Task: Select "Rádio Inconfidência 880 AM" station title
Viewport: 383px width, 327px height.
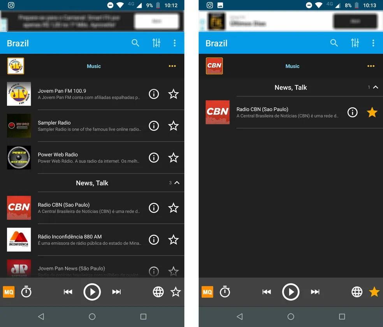Action: 70,237
